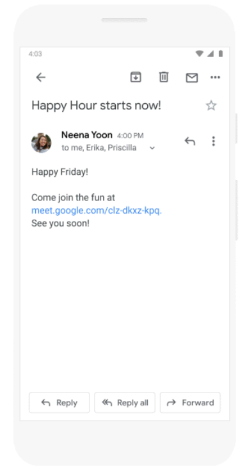Tap the reply arrow beside Neena Yoon
This screenshot has height=470, width=247.
pyautogui.click(x=190, y=141)
